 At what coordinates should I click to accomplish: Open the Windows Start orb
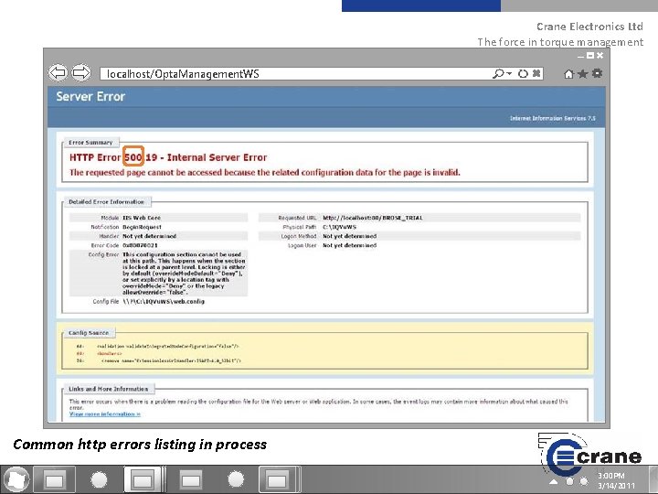(16, 479)
